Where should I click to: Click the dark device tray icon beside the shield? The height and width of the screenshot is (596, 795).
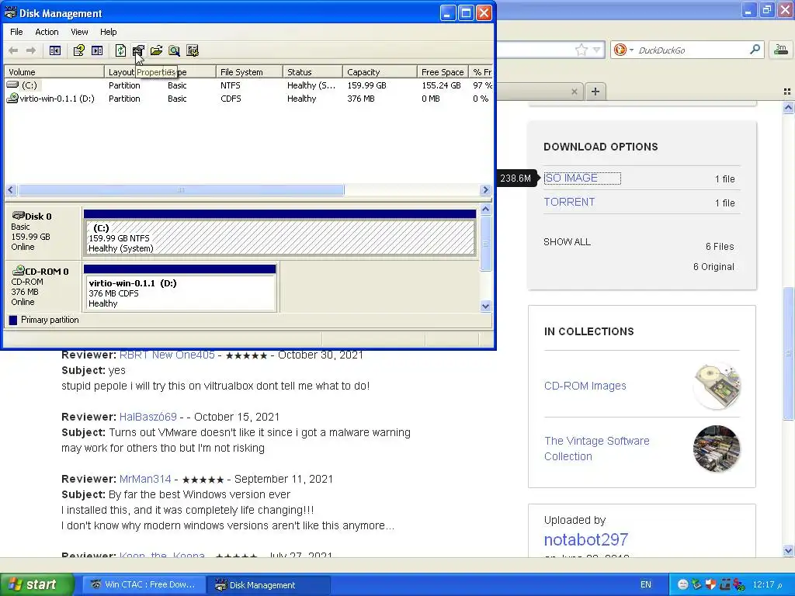[x=725, y=584]
